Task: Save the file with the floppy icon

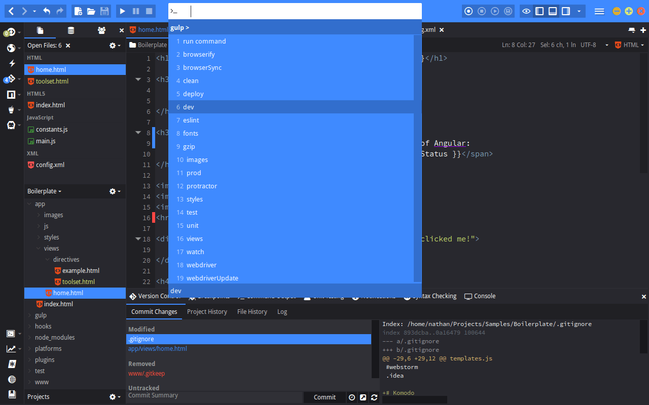Action: tap(104, 11)
